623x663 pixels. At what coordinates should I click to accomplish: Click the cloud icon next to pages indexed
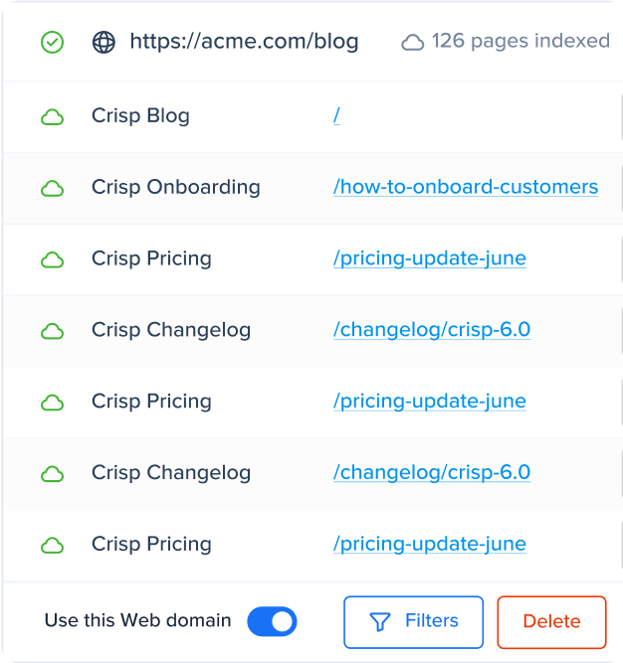coord(412,42)
